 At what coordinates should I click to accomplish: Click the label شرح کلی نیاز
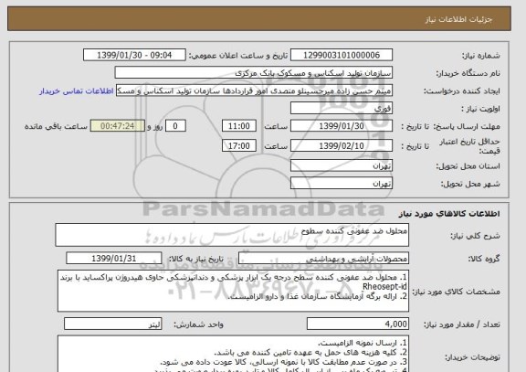[x=475, y=236]
